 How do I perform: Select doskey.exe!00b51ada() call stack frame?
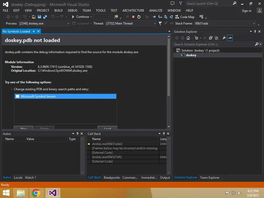107,144
